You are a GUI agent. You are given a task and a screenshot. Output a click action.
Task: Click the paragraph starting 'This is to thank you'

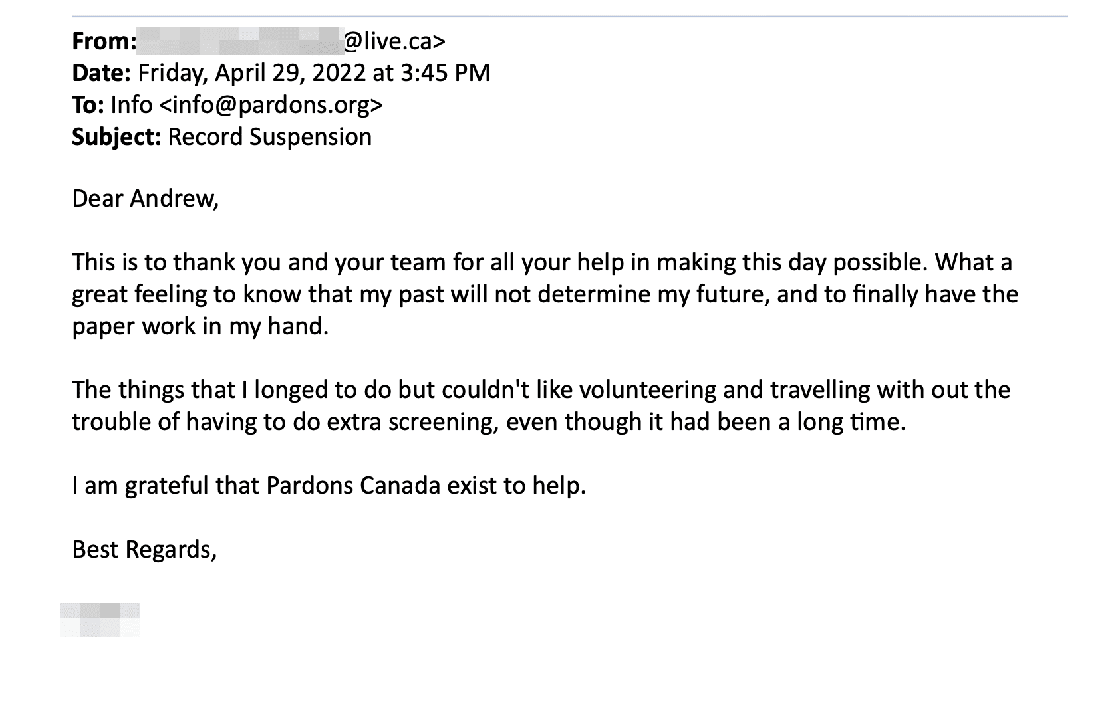click(545, 294)
